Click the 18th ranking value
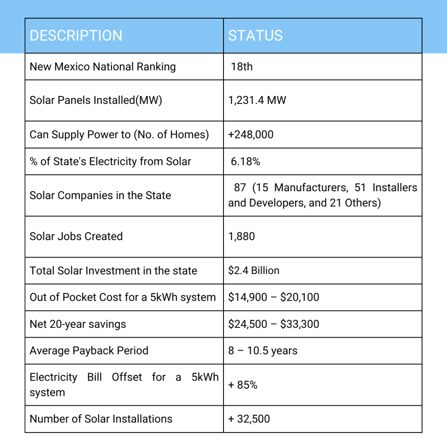The image size is (447, 447). [242, 67]
